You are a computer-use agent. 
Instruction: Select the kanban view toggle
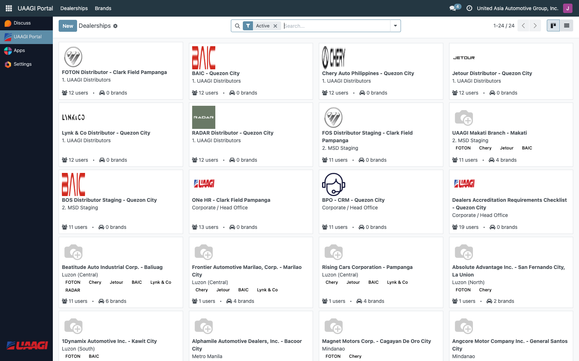click(x=553, y=25)
